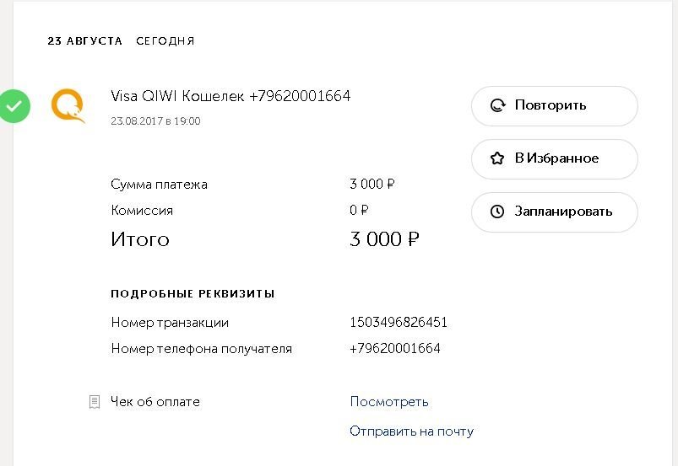Click the circular repeat arrow icon
This screenshot has width=678, height=466.
[498, 106]
